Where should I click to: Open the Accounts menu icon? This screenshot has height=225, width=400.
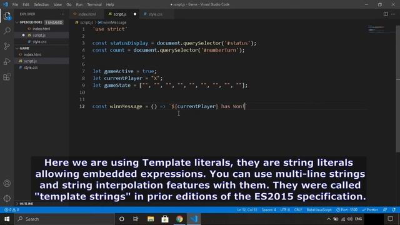coord(7,183)
